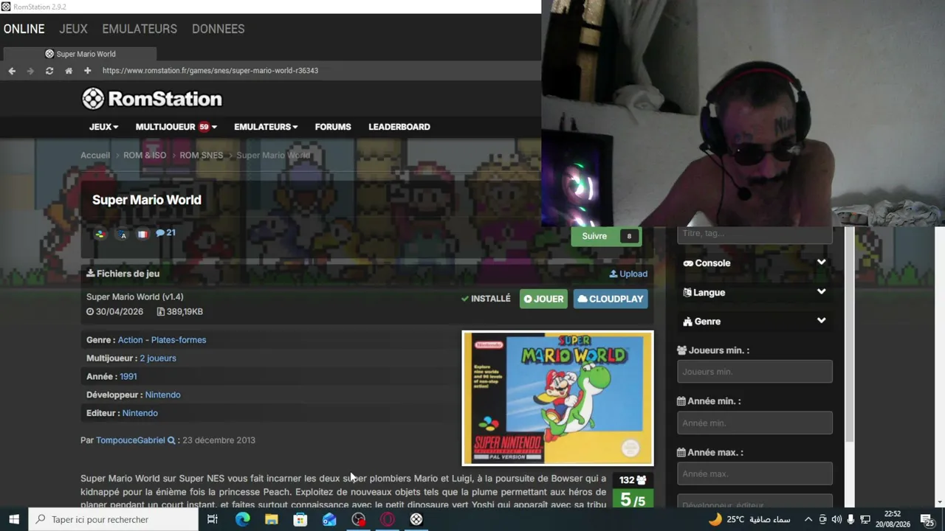This screenshot has width=945, height=531.
Task: Click the Année max. input field
Action: [x=755, y=473]
